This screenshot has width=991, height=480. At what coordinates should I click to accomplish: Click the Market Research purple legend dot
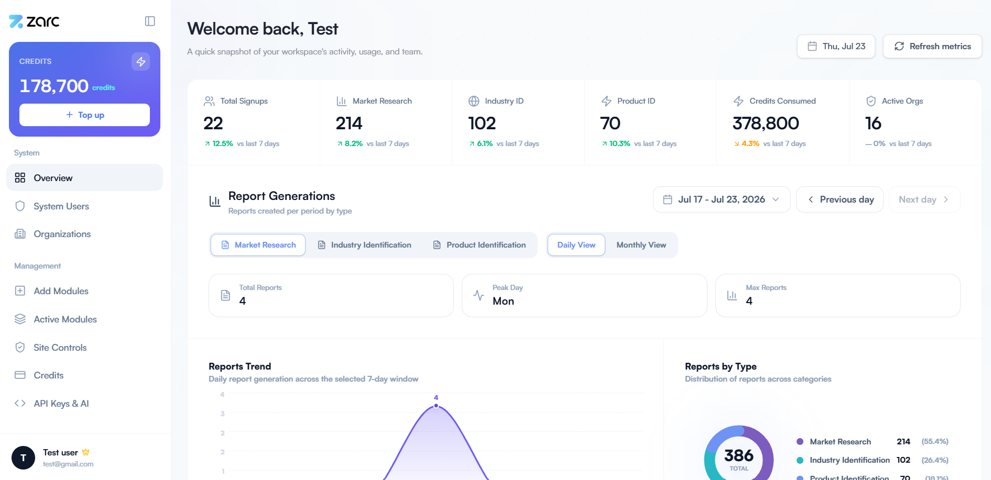[x=800, y=441]
